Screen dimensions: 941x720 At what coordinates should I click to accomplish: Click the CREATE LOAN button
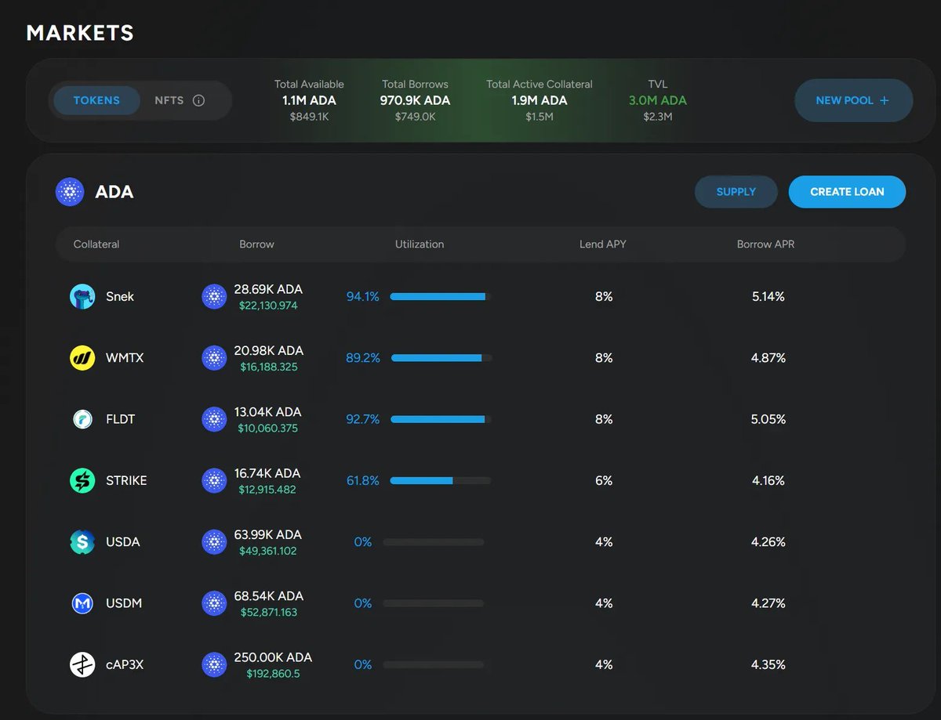847,192
